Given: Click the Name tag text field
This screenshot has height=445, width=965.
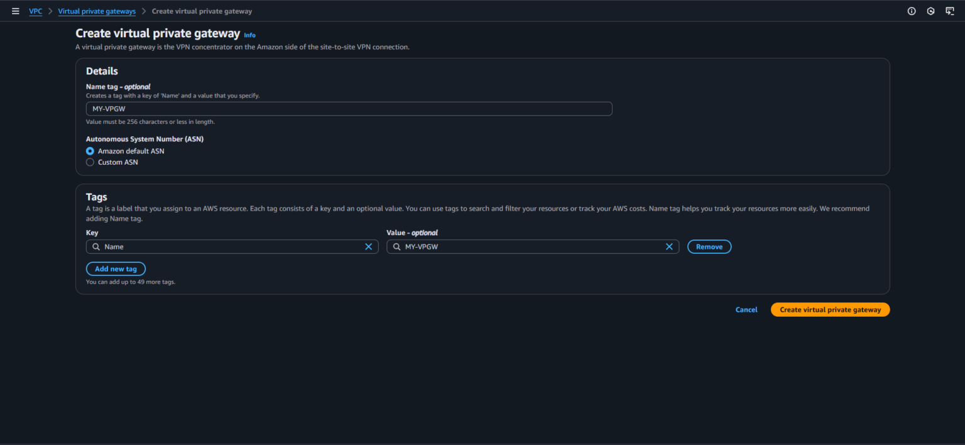Looking at the screenshot, I should (349, 109).
